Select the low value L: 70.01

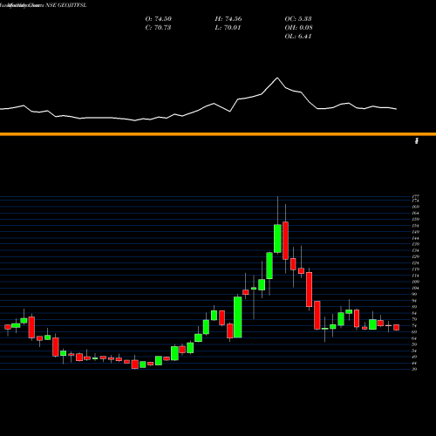pos(228,28)
